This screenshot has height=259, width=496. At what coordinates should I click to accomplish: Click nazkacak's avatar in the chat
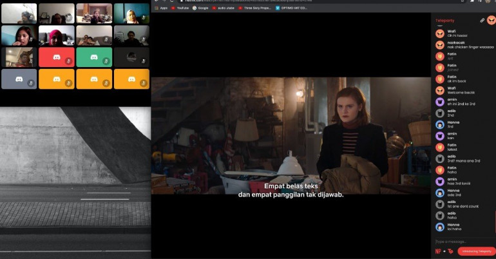click(440, 45)
